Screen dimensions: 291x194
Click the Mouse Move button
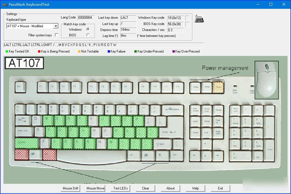click(x=95, y=188)
